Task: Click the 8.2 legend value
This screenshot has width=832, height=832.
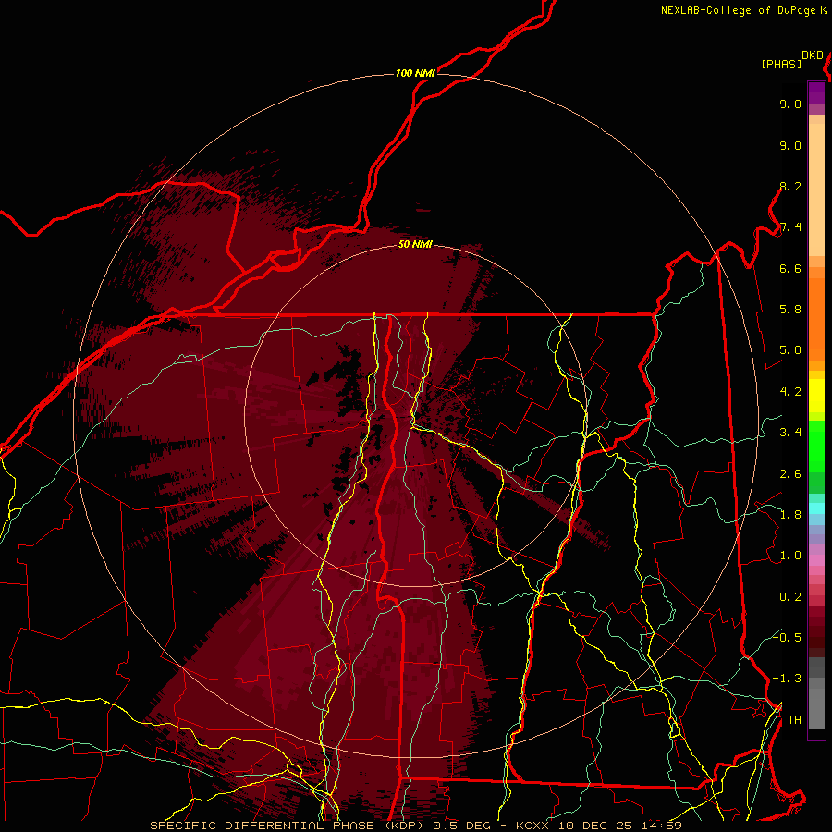Action: (x=790, y=186)
